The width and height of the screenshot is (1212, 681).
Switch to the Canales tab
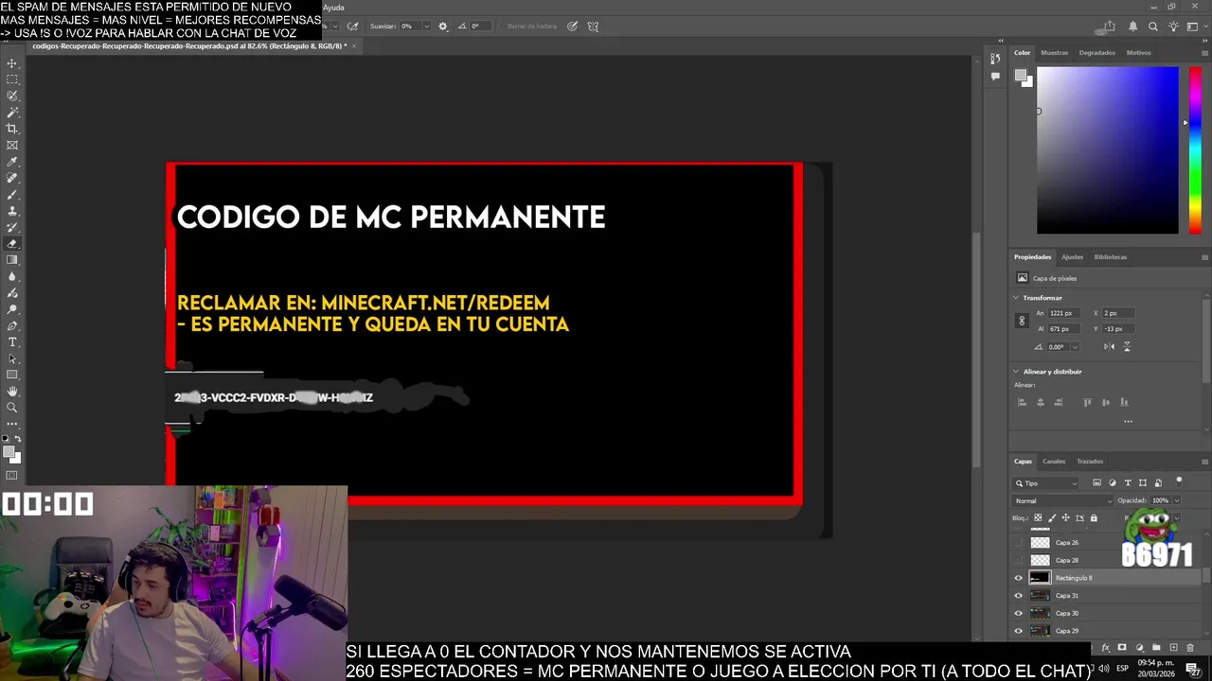tap(1054, 462)
